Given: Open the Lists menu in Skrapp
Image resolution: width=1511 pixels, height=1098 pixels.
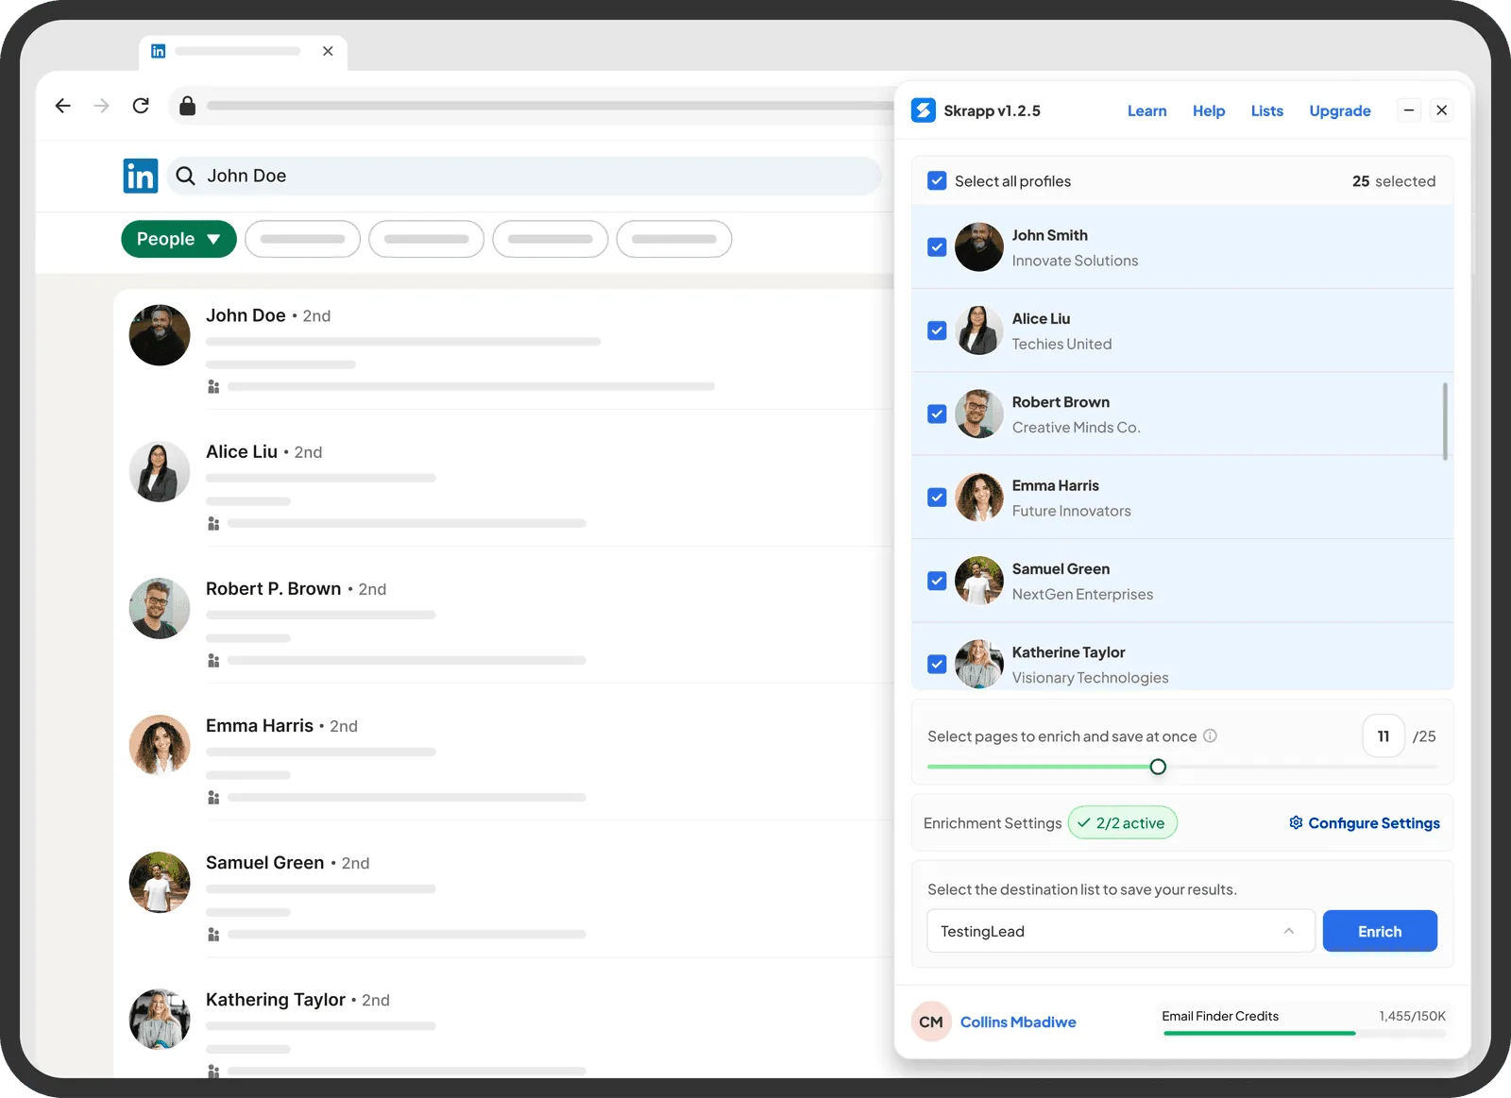Looking at the screenshot, I should (1267, 110).
